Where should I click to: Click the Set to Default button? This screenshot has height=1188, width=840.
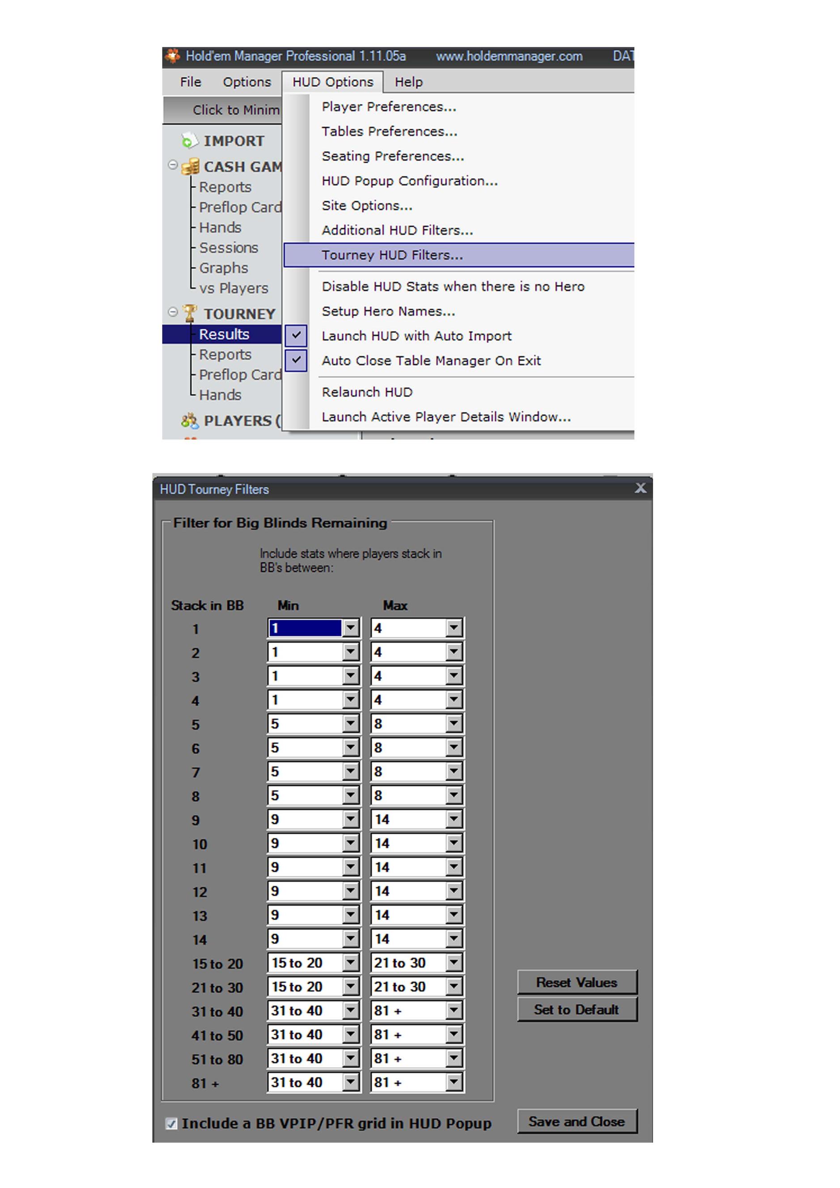577,1010
